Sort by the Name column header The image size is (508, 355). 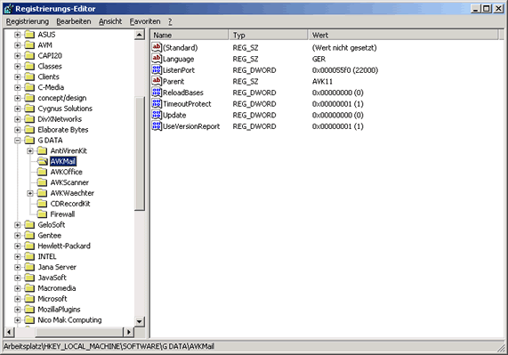tap(189, 35)
